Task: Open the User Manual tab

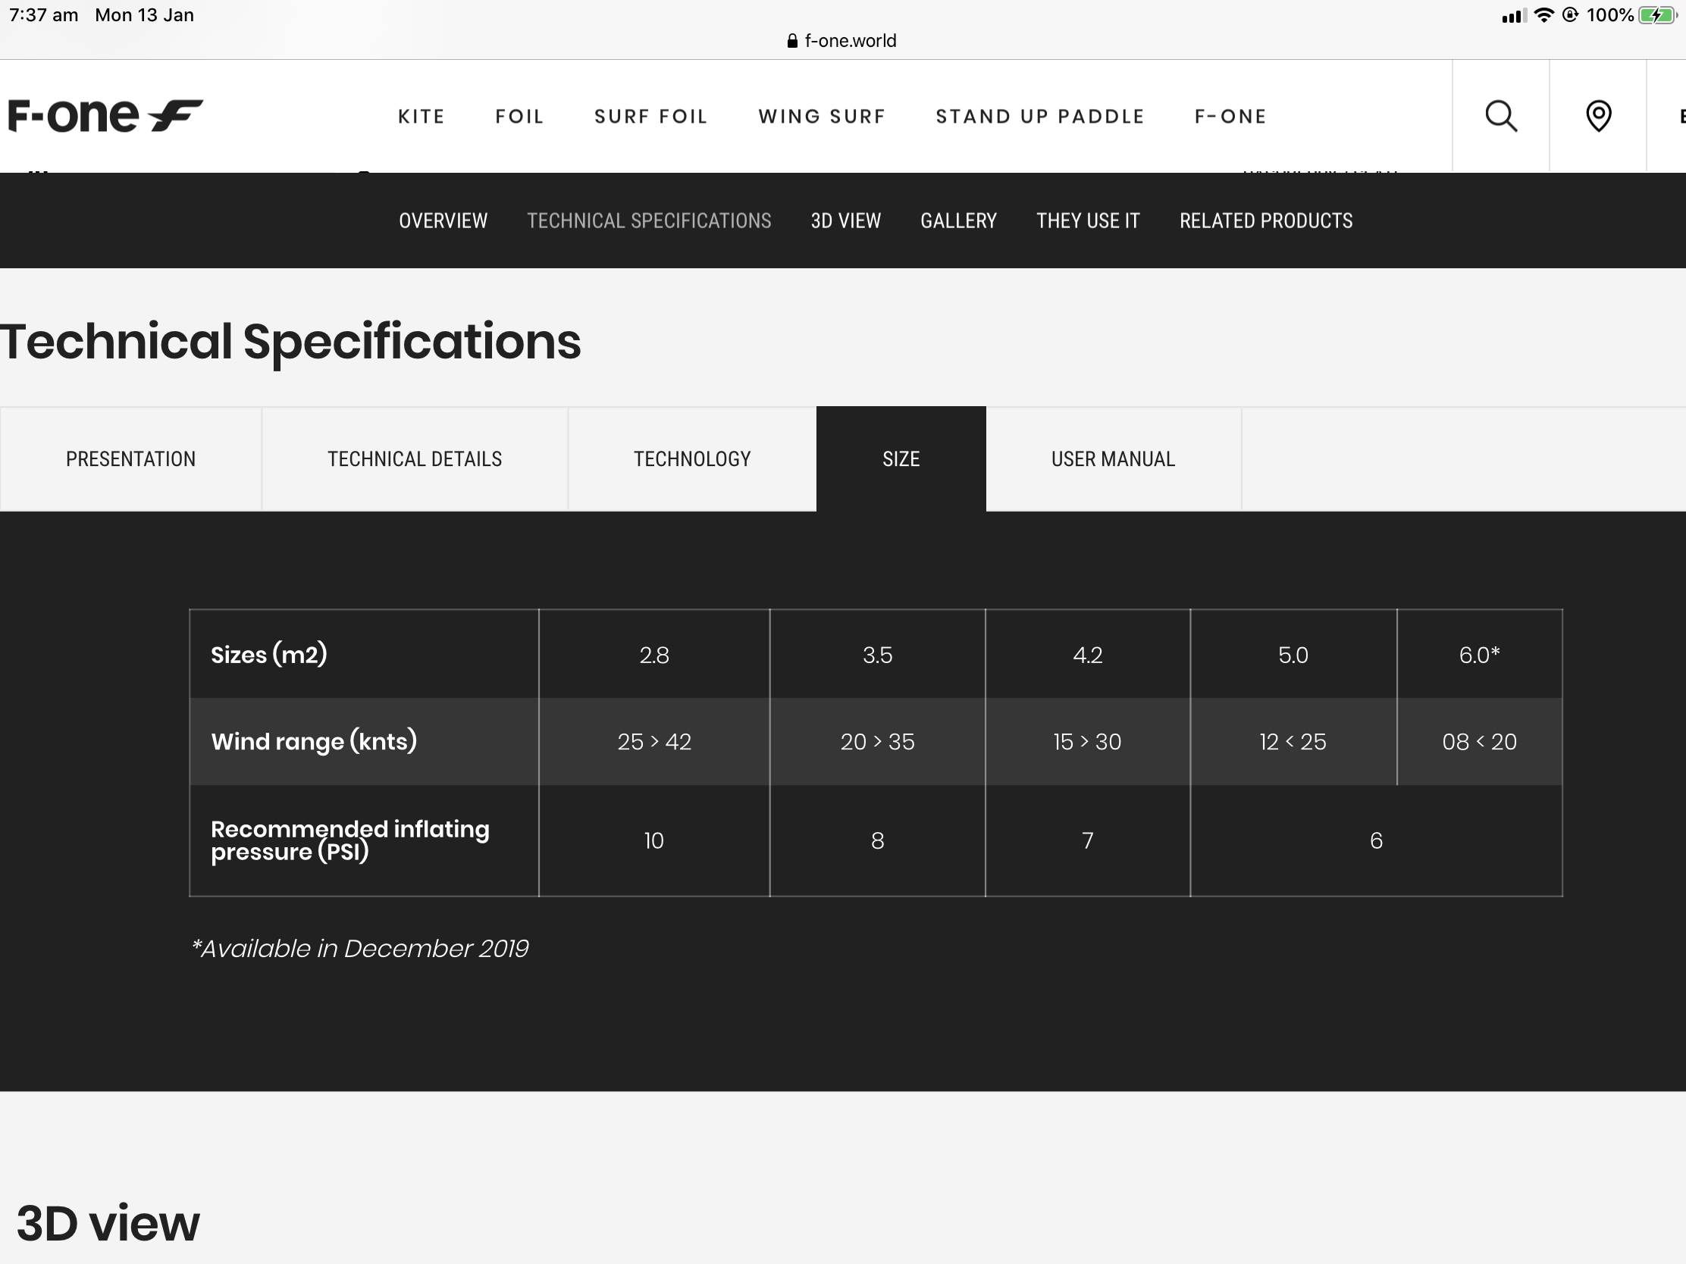Action: (x=1112, y=458)
